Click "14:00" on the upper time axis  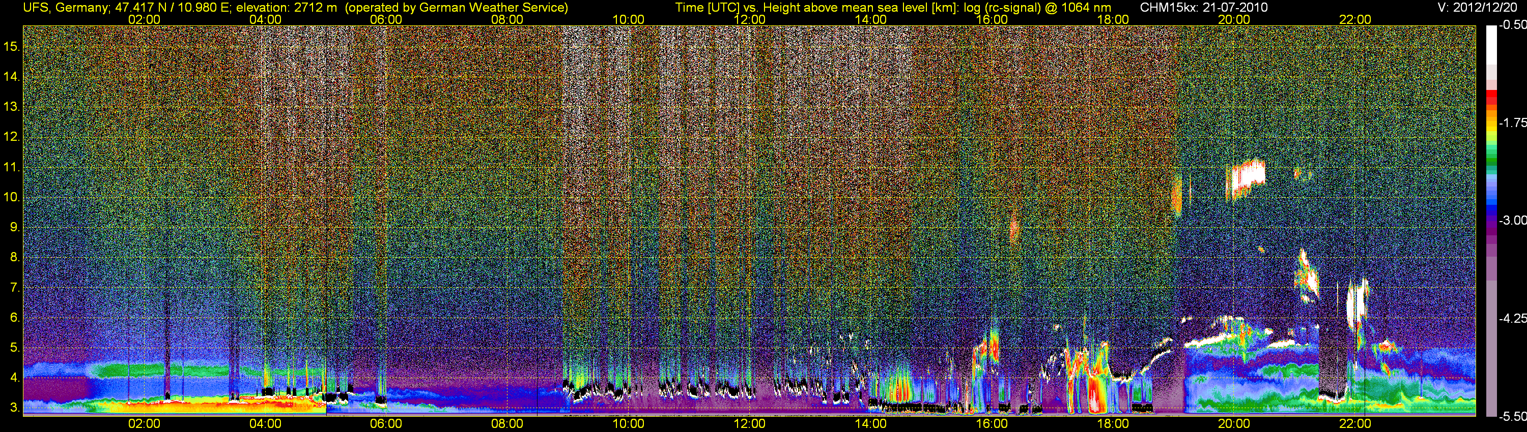pyautogui.click(x=871, y=19)
